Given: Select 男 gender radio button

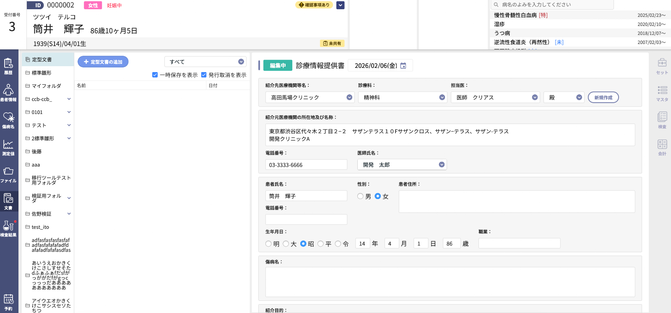Looking at the screenshot, I should point(360,196).
